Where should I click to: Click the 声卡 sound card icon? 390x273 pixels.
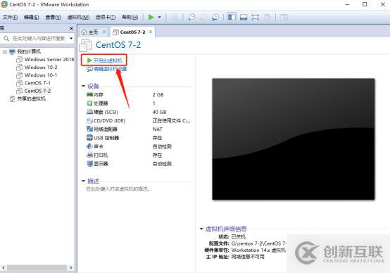[89, 146]
